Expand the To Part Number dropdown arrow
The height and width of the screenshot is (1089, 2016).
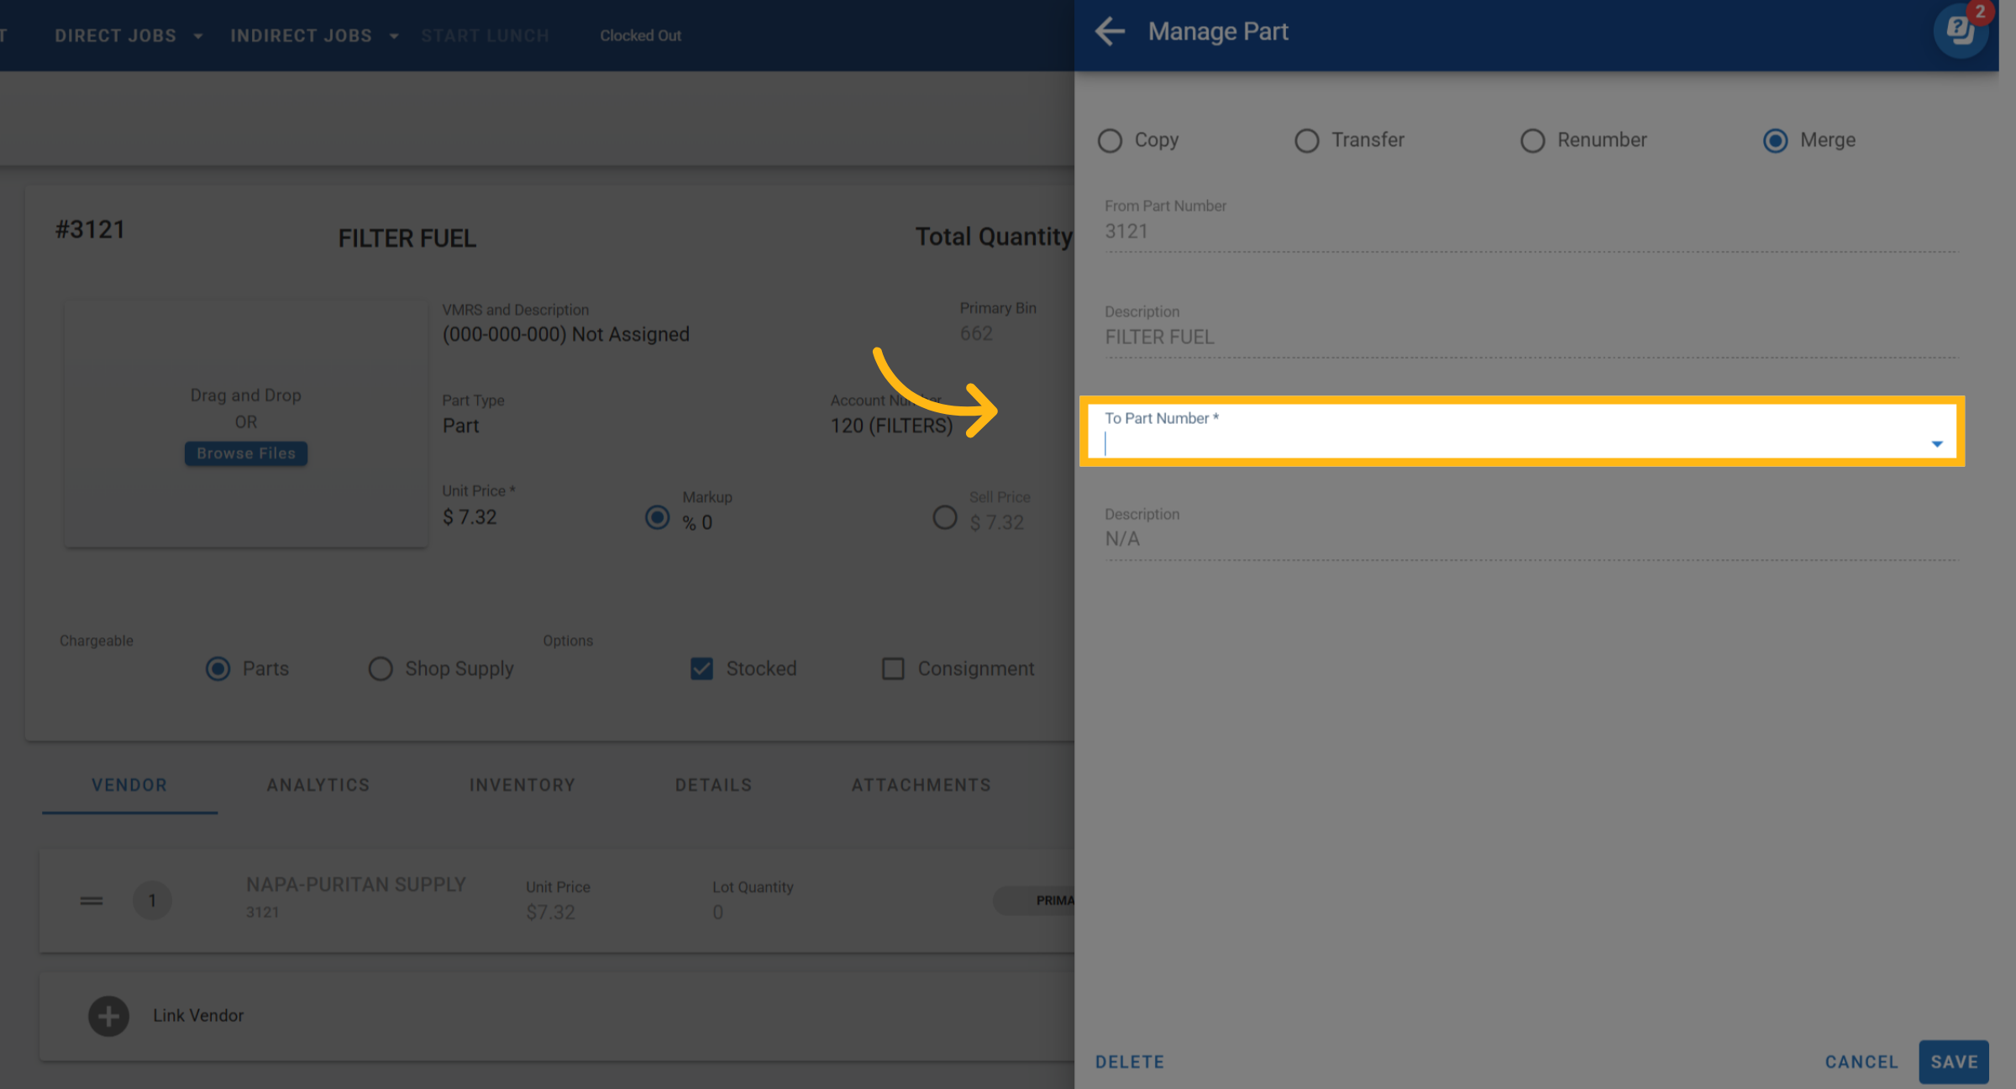[x=1937, y=443]
